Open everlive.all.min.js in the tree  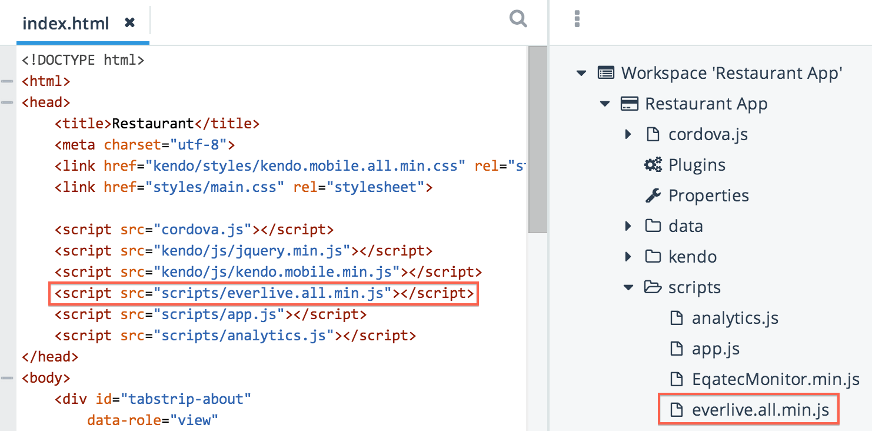tap(761, 410)
